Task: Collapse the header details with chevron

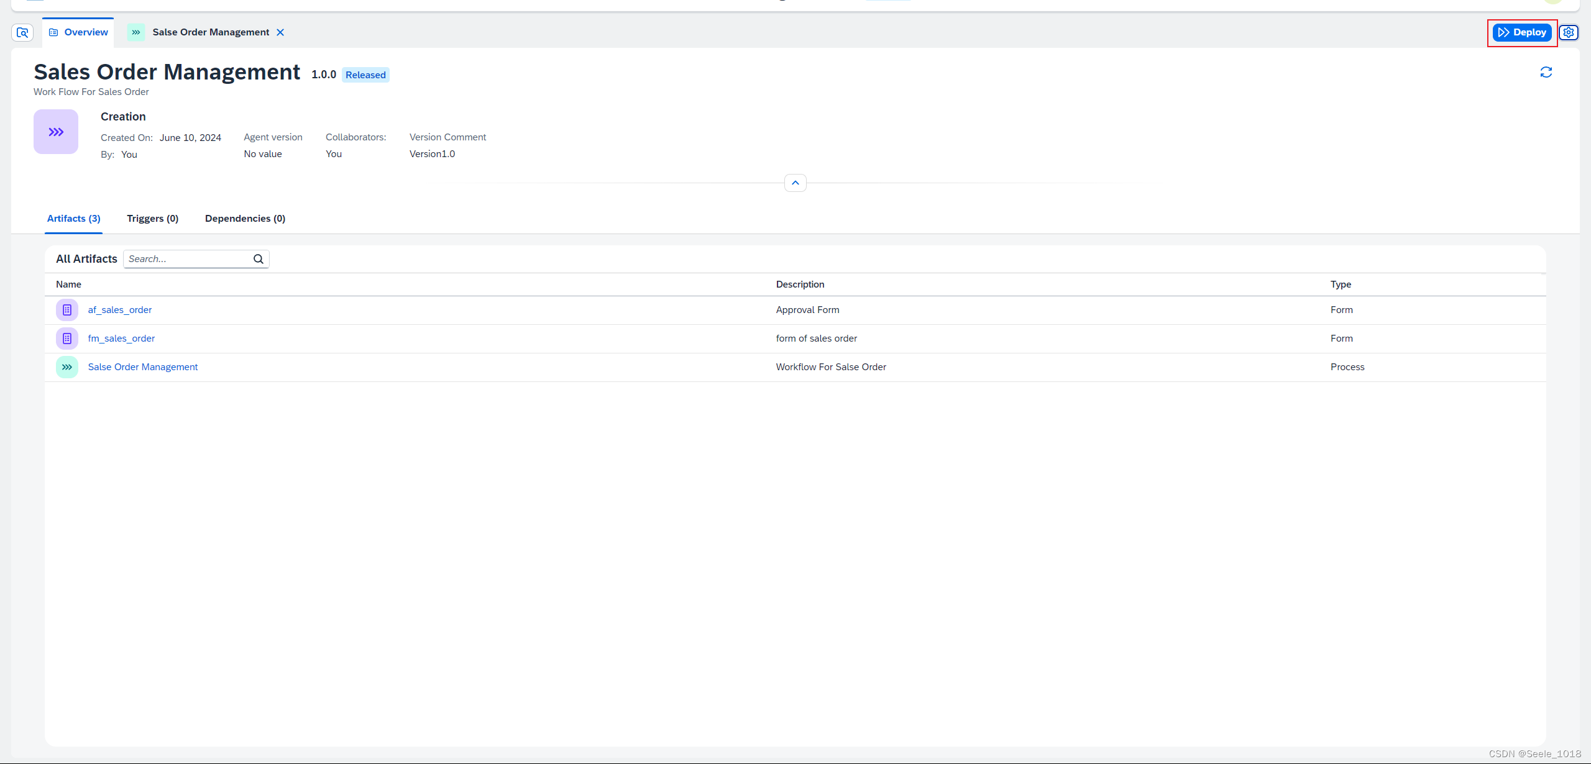Action: (x=795, y=183)
